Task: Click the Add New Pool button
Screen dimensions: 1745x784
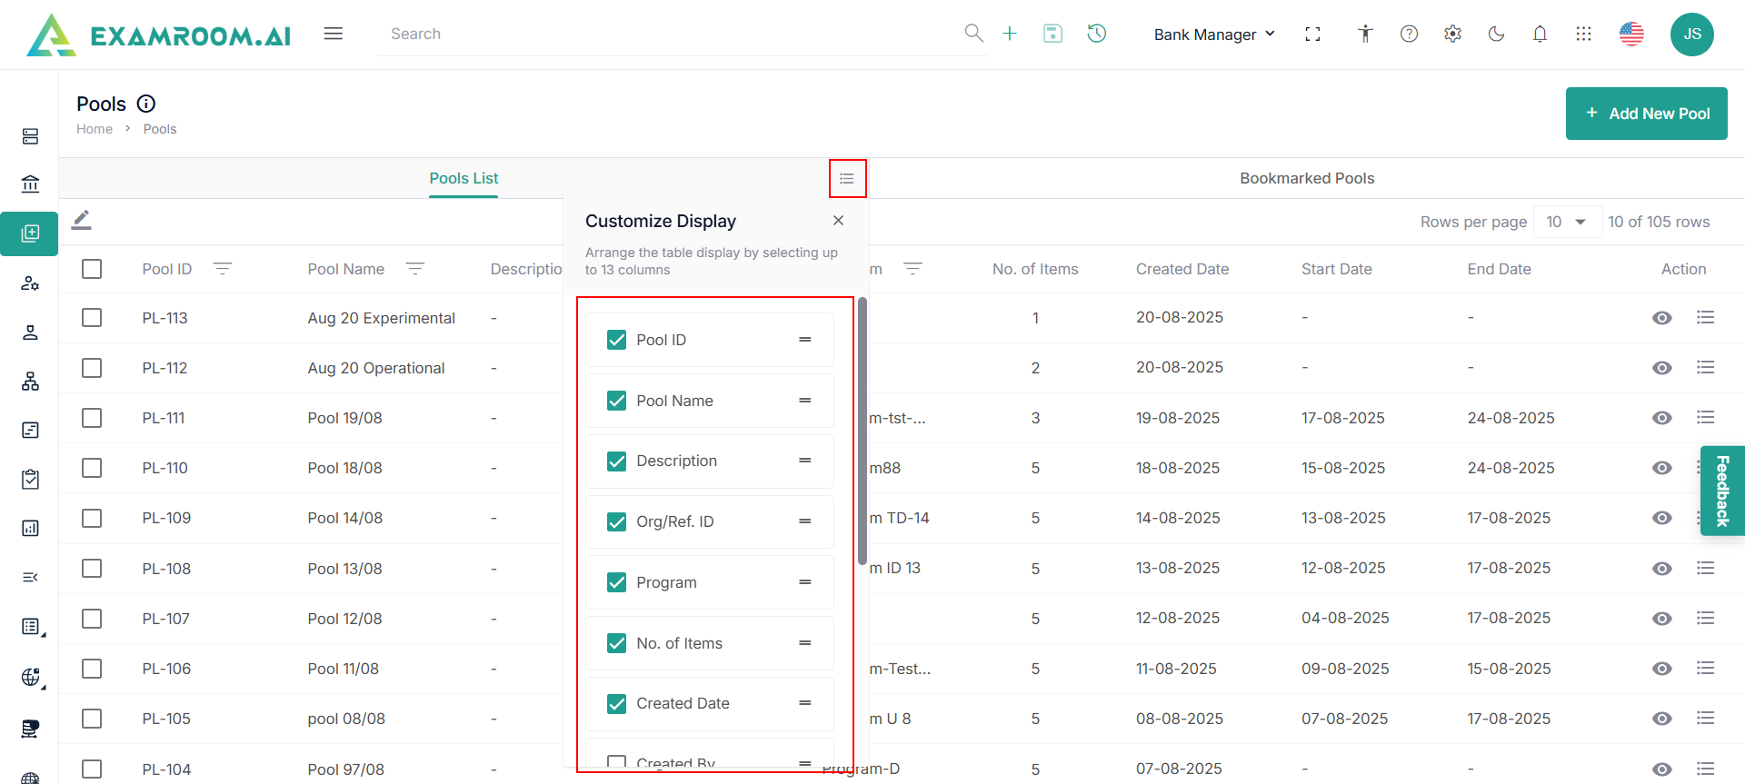Action: click(x=1646, y=114)
